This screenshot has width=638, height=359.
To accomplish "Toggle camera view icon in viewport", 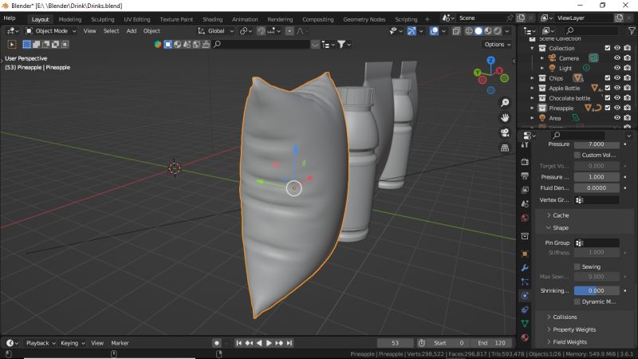I will click(x=505, y=132).
